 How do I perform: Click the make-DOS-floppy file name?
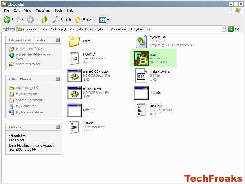tap(96, 71)
